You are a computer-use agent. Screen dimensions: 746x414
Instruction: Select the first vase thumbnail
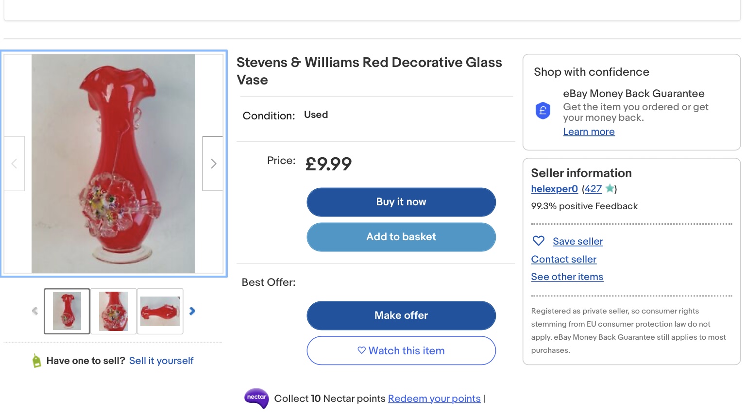click(67, 311)
